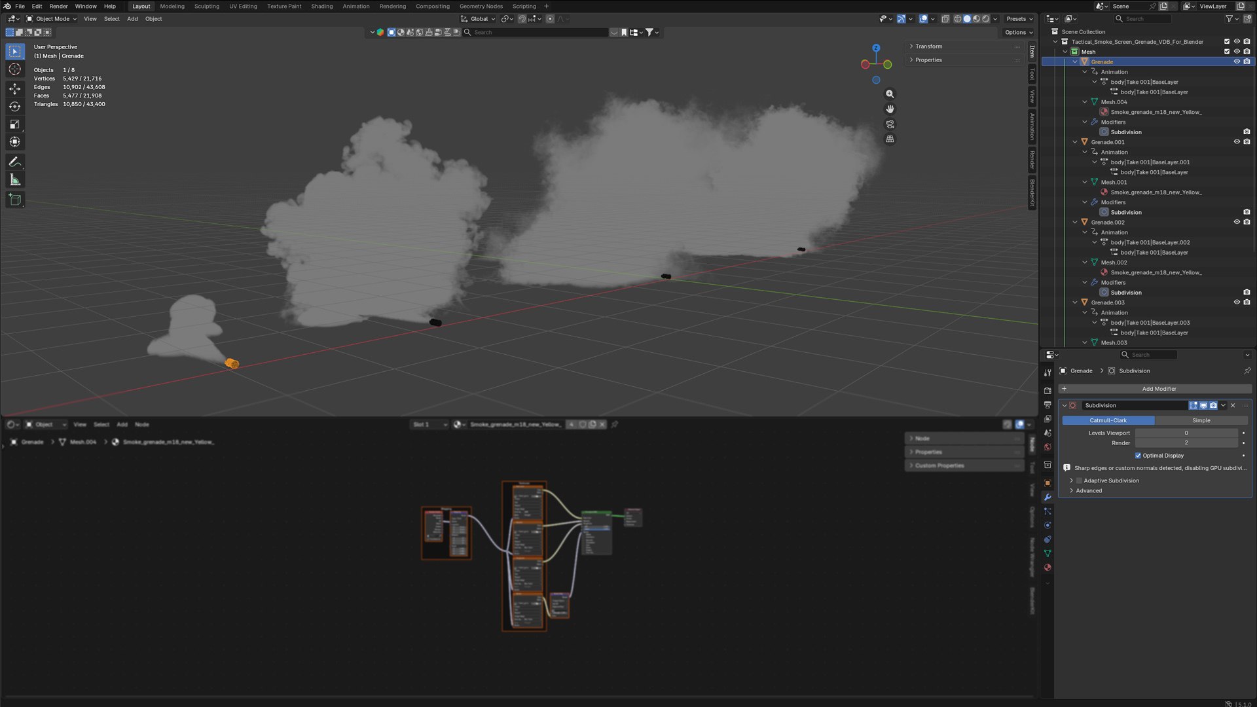Image resolution: width=1257 pixels, height=707 pixels.
Task: Toggle Optimal Display checkbox
Action: [1138, 456]
